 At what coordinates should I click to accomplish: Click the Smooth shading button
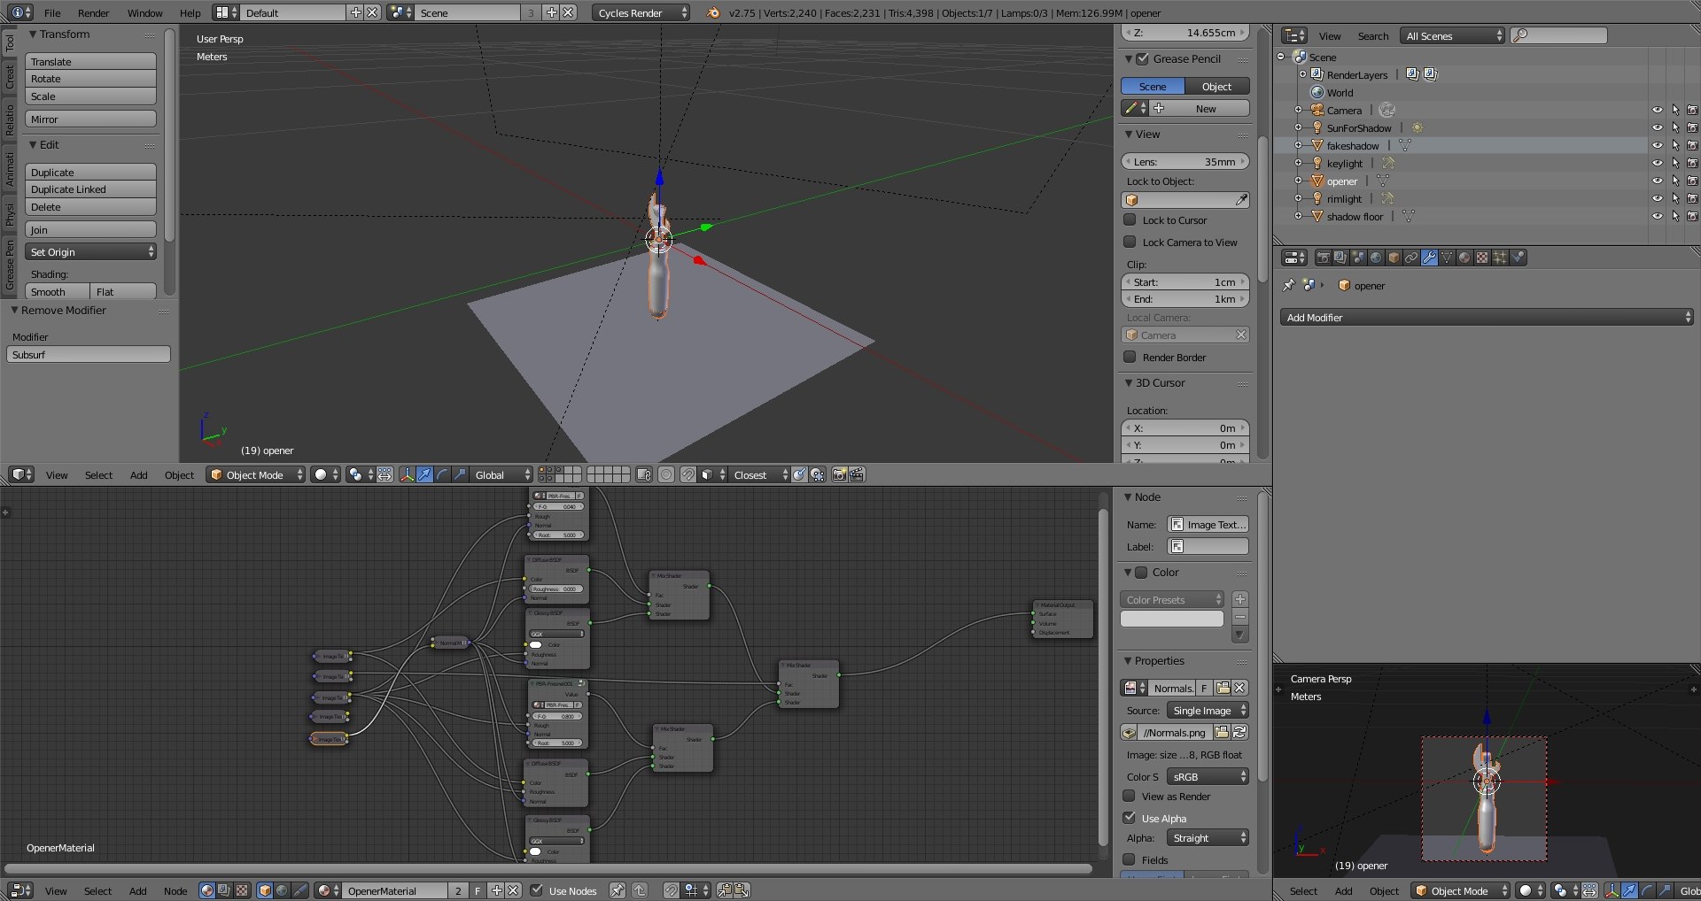pos(58,292)
